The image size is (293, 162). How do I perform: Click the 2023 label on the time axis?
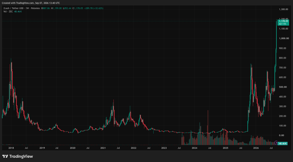[x=164, y=148]
